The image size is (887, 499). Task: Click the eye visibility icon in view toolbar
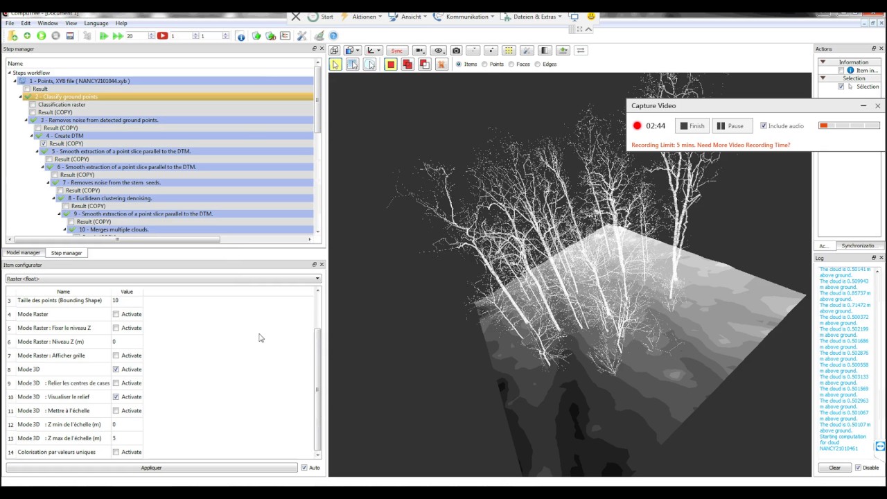438,51
